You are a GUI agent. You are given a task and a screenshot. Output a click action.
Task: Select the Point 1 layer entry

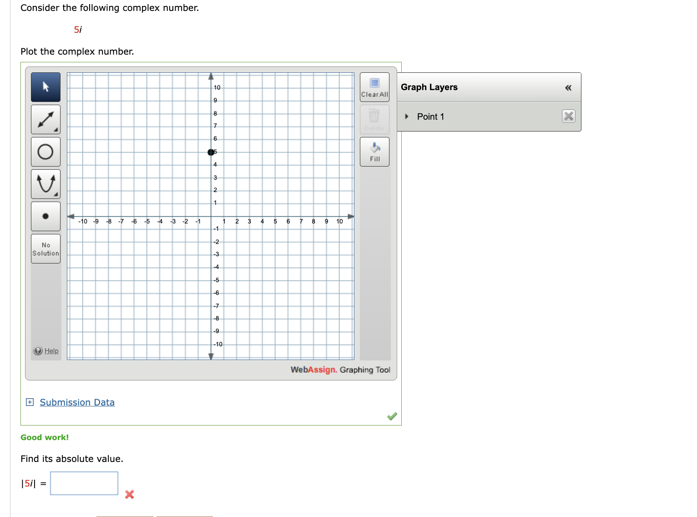(x=430, y=117)
